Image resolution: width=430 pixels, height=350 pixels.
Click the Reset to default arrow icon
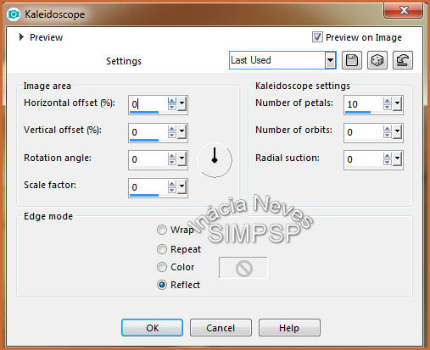click(403, 60)
